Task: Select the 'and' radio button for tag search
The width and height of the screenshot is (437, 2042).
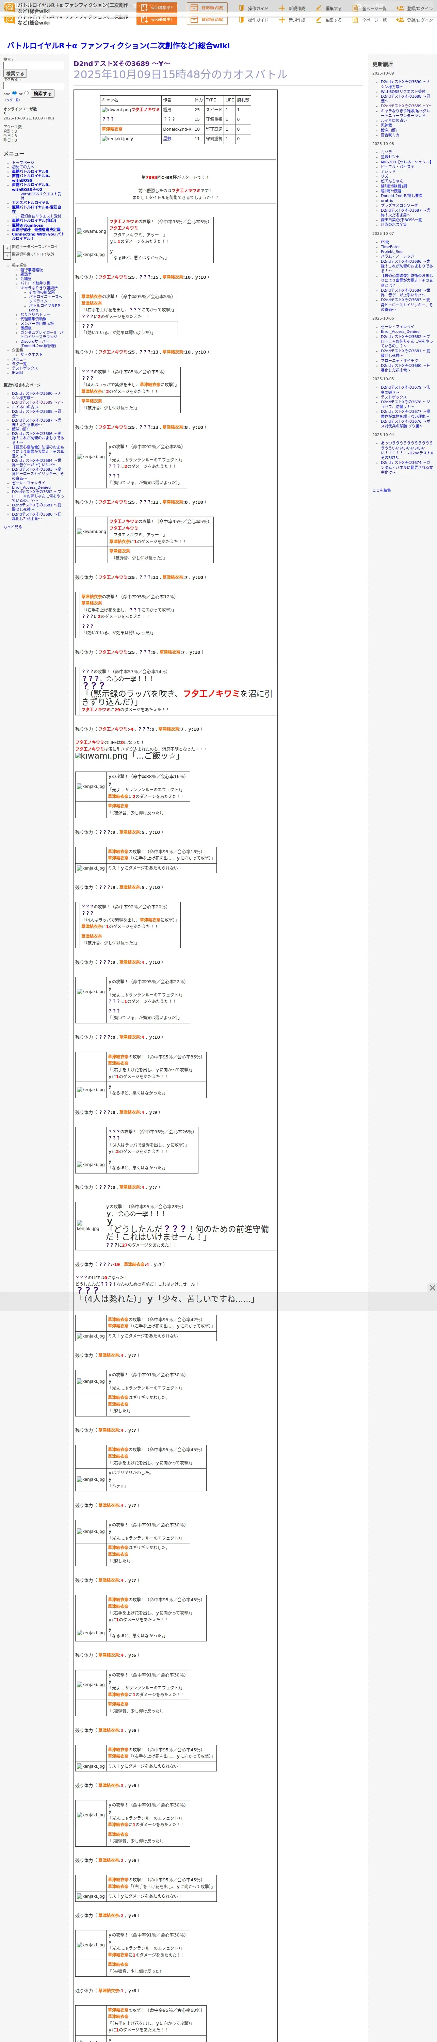Action: click(14, 93)
